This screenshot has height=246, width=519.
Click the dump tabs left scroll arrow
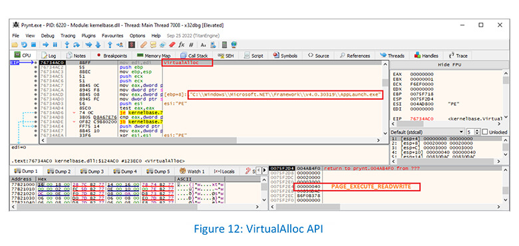(x=259, y=171)
